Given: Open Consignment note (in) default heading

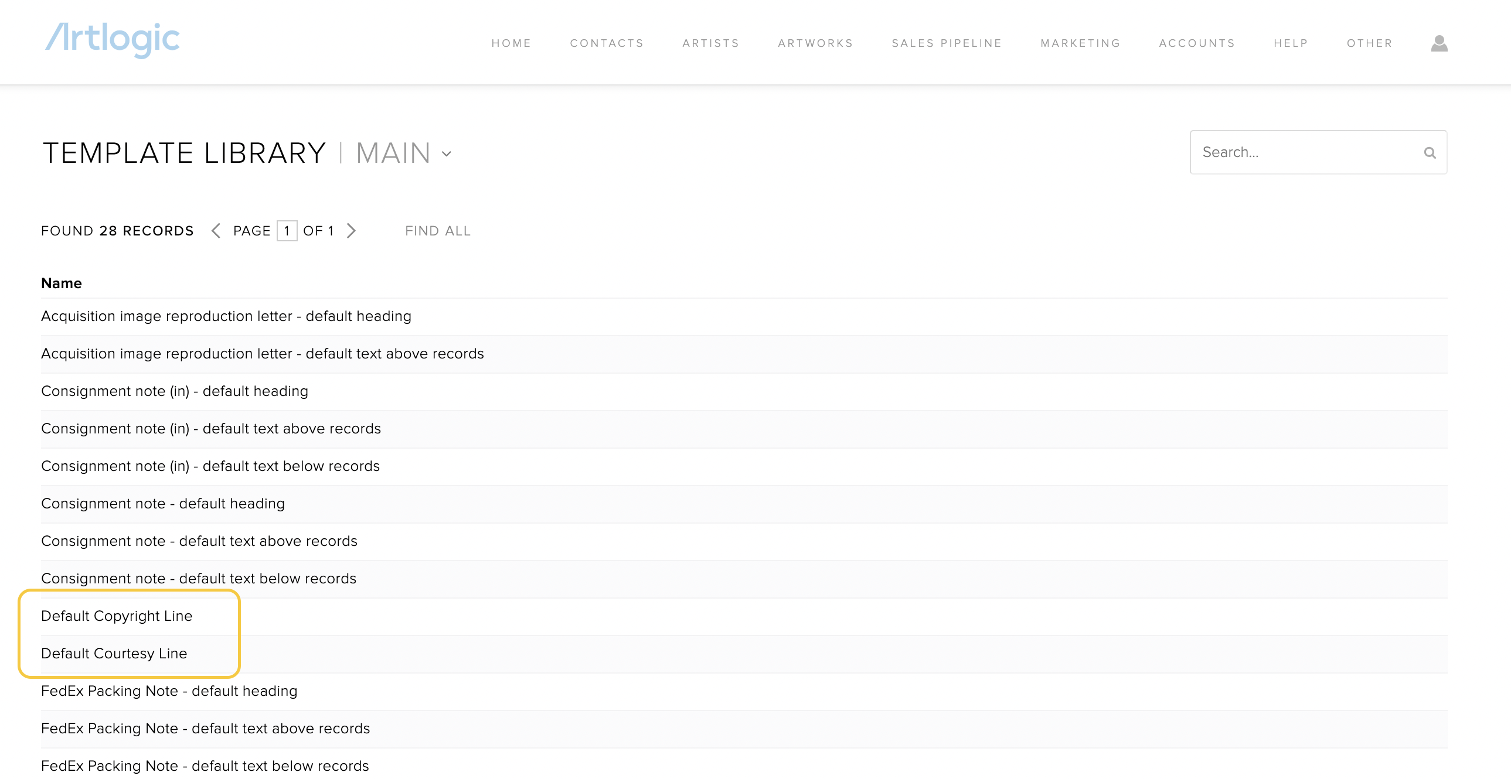Looking at the screenshot, I should pyautogui.click(x=174, y=391).
